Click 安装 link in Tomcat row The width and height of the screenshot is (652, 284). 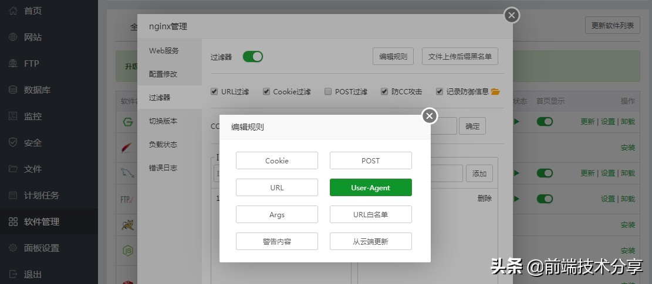628,225
